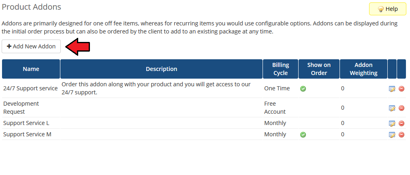
Task: Select the Development Request row name
Action: point(21,108)
